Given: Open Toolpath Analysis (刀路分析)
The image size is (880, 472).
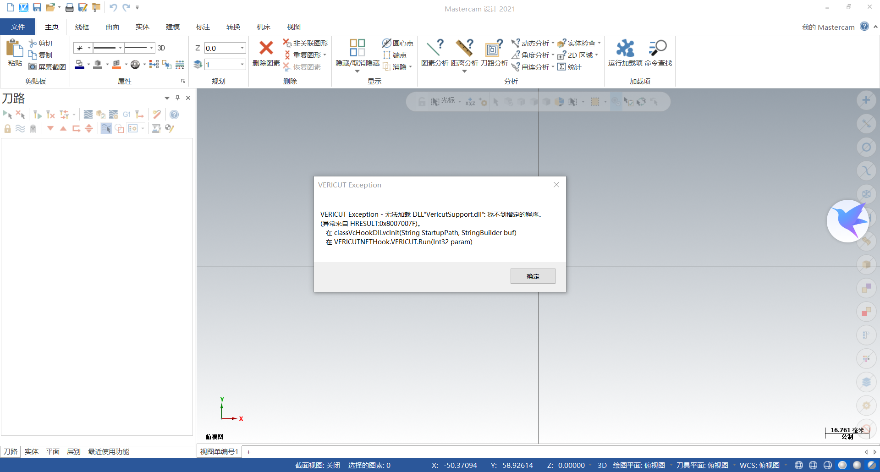Looking at the screenshot, I should (x=494, y=53).
